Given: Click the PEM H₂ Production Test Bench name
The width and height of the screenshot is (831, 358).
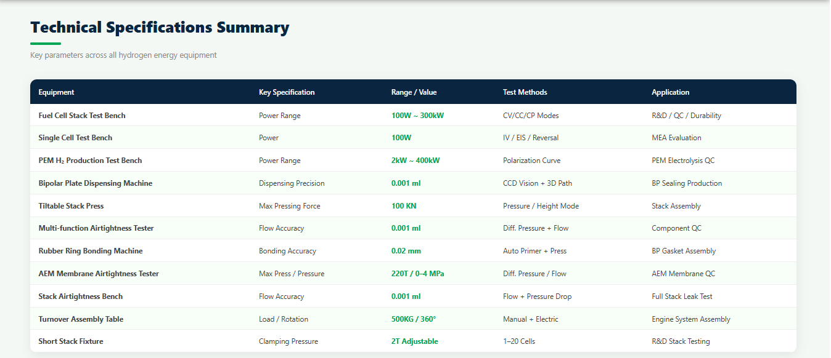Looking at the screenshot, I should 90,161.
